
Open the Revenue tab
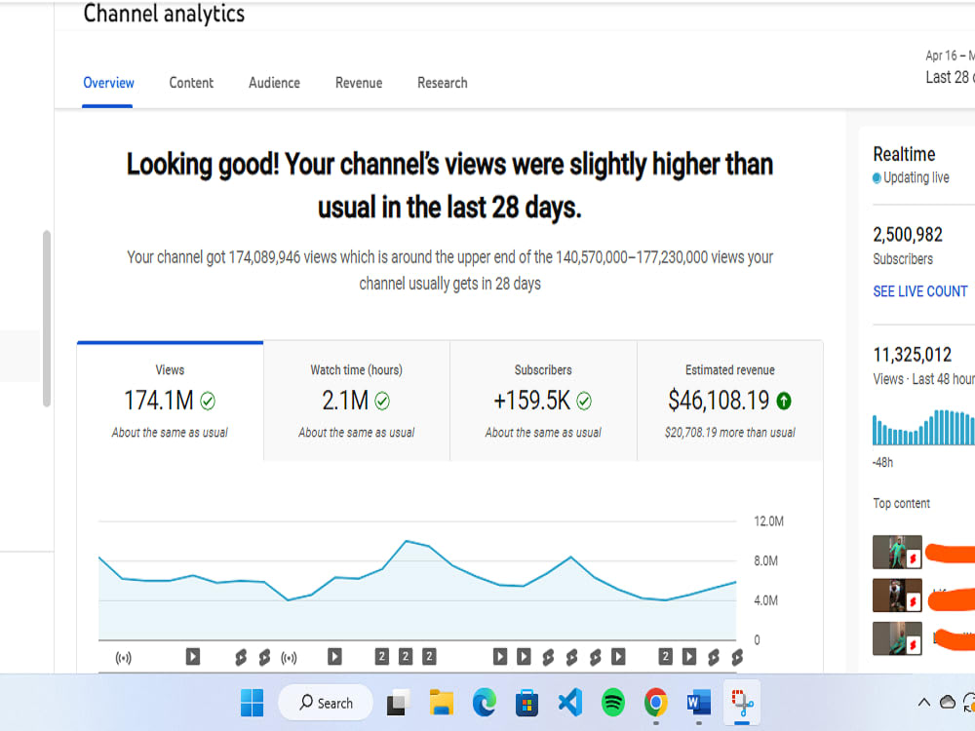[x=358, y=83]
